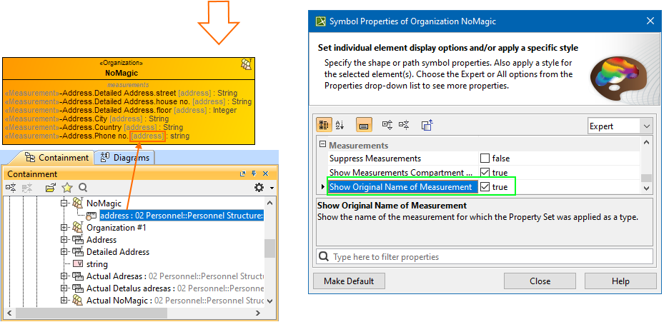
Task: Click the magnifier icon in filter properties box
Action: (x=324, y=257)
